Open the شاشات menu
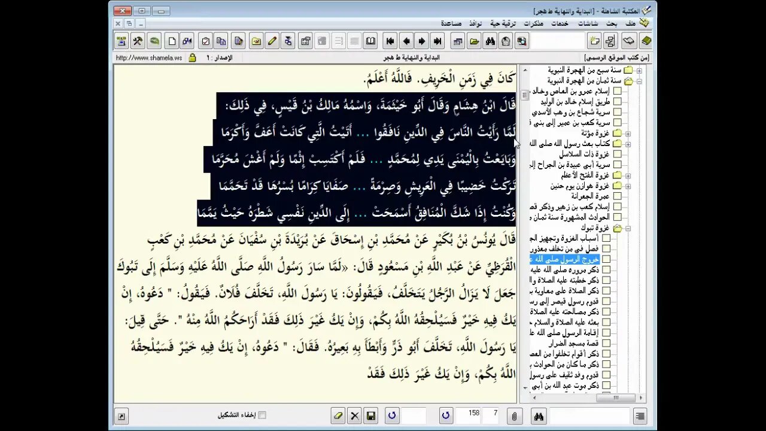766x431 pixels. point(588,23)
